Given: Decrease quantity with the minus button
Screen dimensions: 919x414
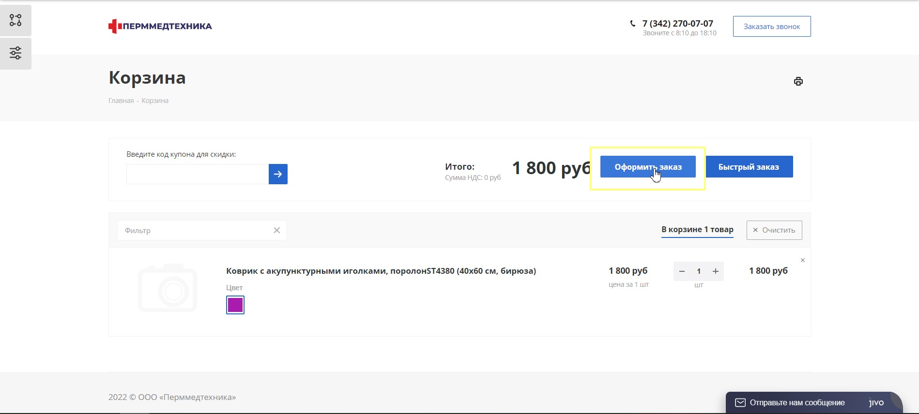Looking at the screenshot, I should [x=682, y=271].
